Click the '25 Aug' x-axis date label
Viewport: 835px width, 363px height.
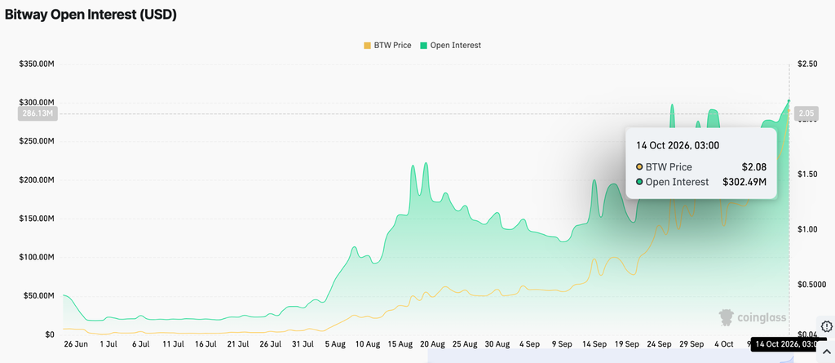click(x=465, y=344)
